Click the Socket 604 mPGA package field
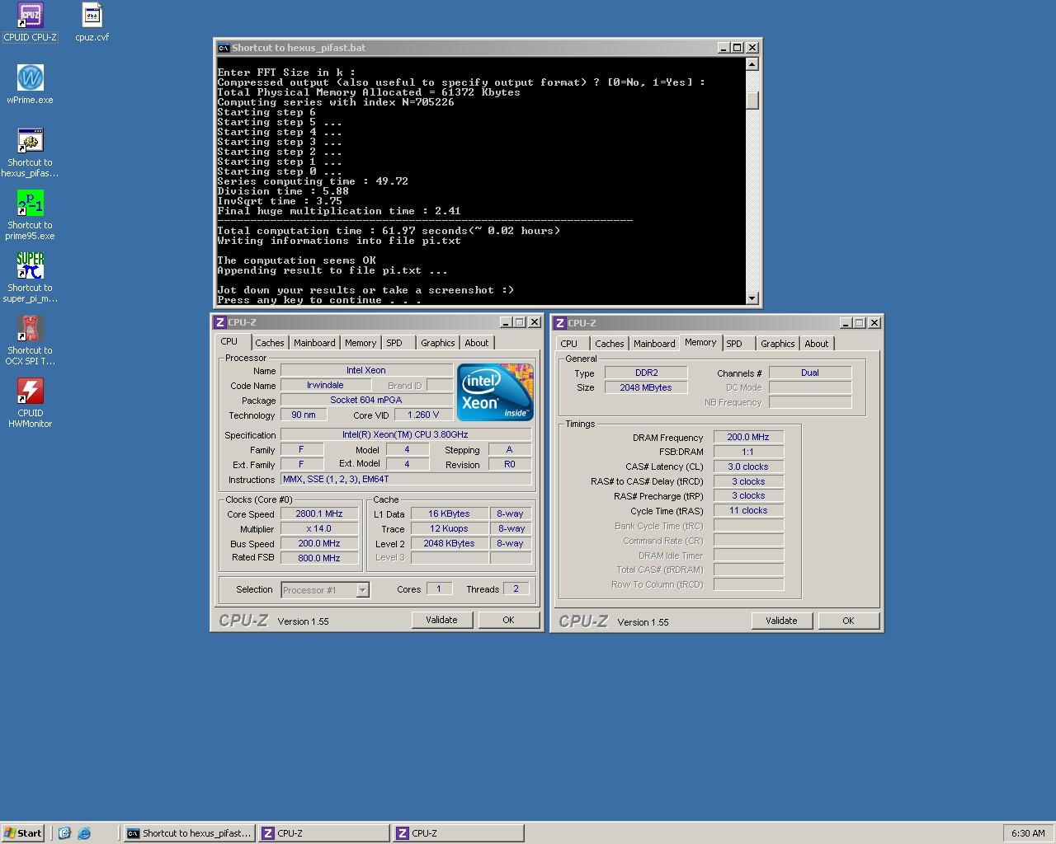Viewport: 1056px width, 844px height. pyautogui.click(x=366, y=401)
